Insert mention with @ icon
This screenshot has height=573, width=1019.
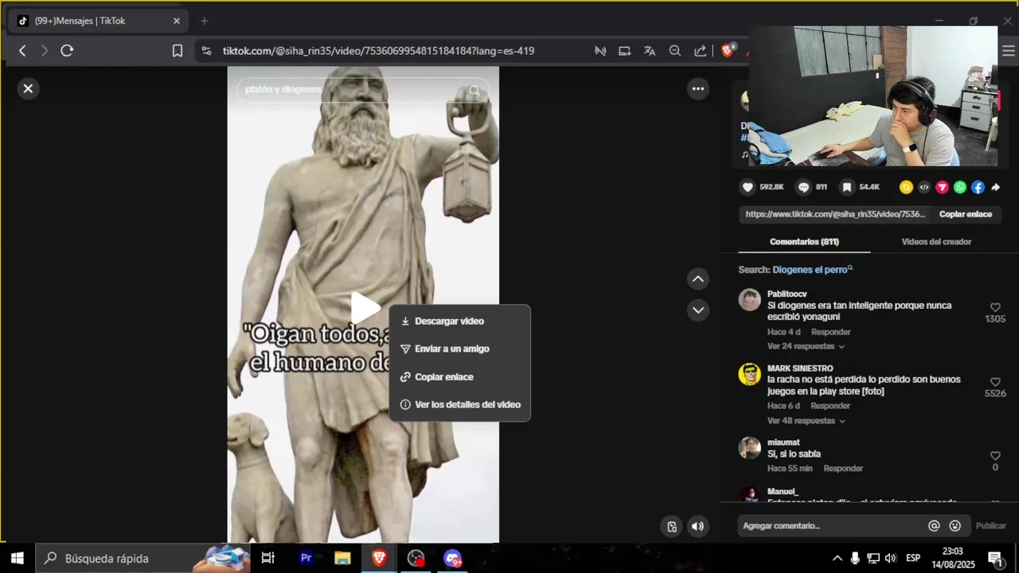coord(934,526)
